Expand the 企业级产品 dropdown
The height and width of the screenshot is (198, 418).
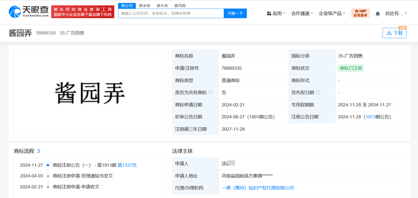[332, 13]
